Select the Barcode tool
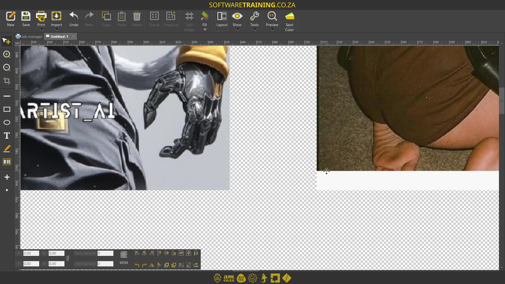505x284 pixels. coord(7,162)
